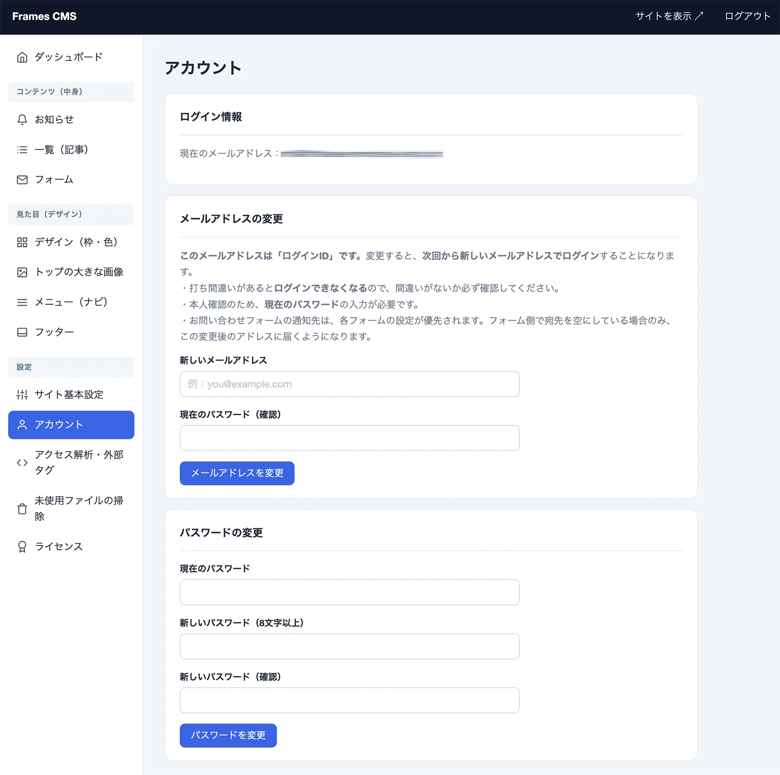Image resolution: width=780 pixels, height=775 pixels.
Task: Click the blurred current email address
Action: (362, 154)
